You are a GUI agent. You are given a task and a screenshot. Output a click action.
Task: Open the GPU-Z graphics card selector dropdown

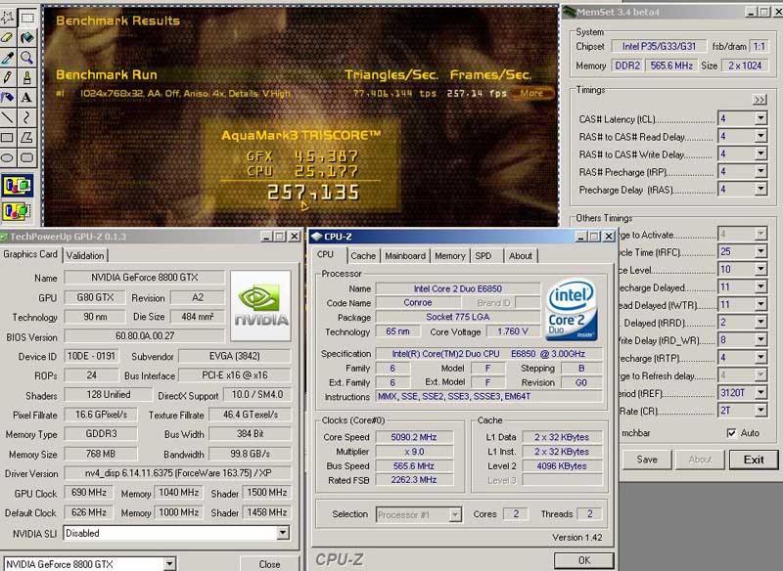(x=169, y=564)
